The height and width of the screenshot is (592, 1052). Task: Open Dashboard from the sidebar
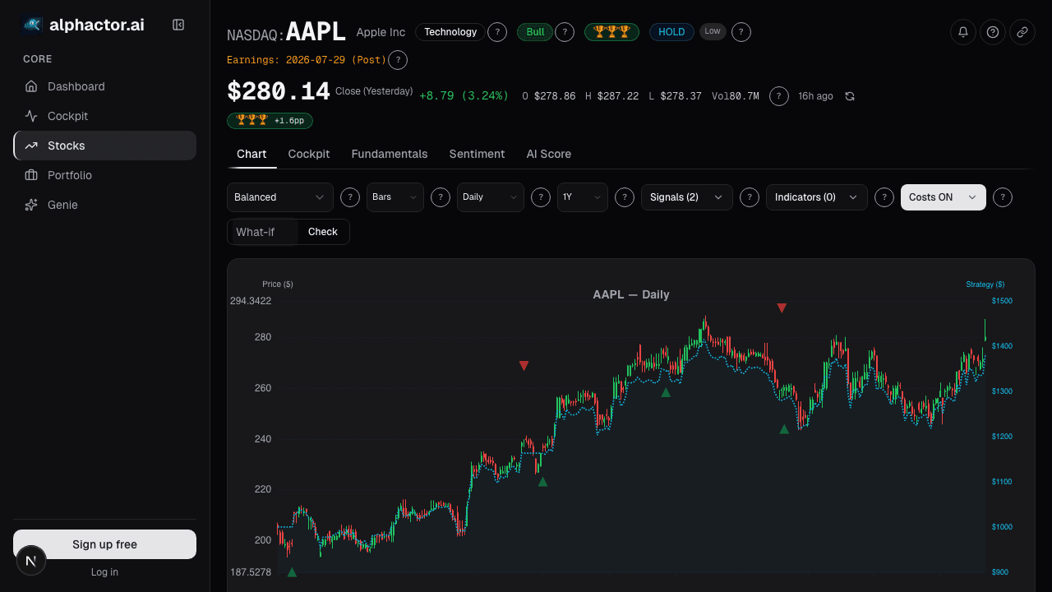tap(104, 86)
